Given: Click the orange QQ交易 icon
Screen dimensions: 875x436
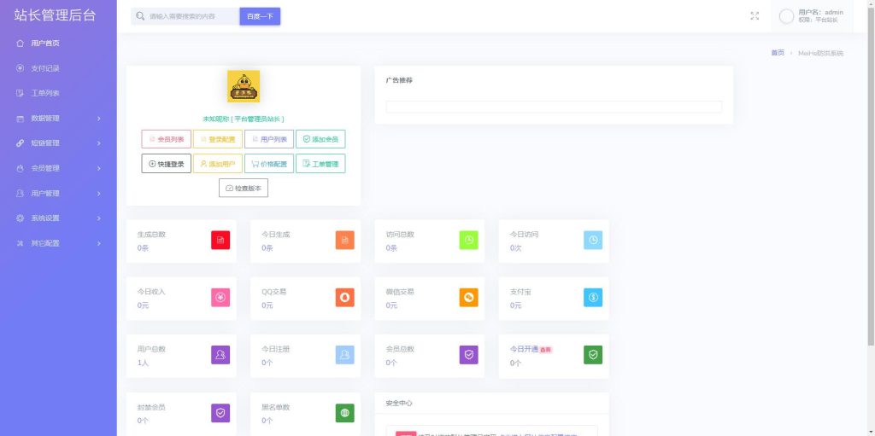Looking at the screenshot, I should click(x=345, y=298).
